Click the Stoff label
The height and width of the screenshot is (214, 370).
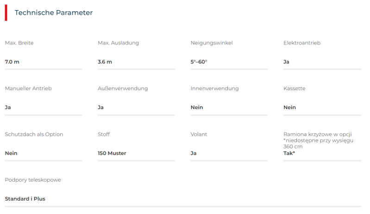point(104,134)
